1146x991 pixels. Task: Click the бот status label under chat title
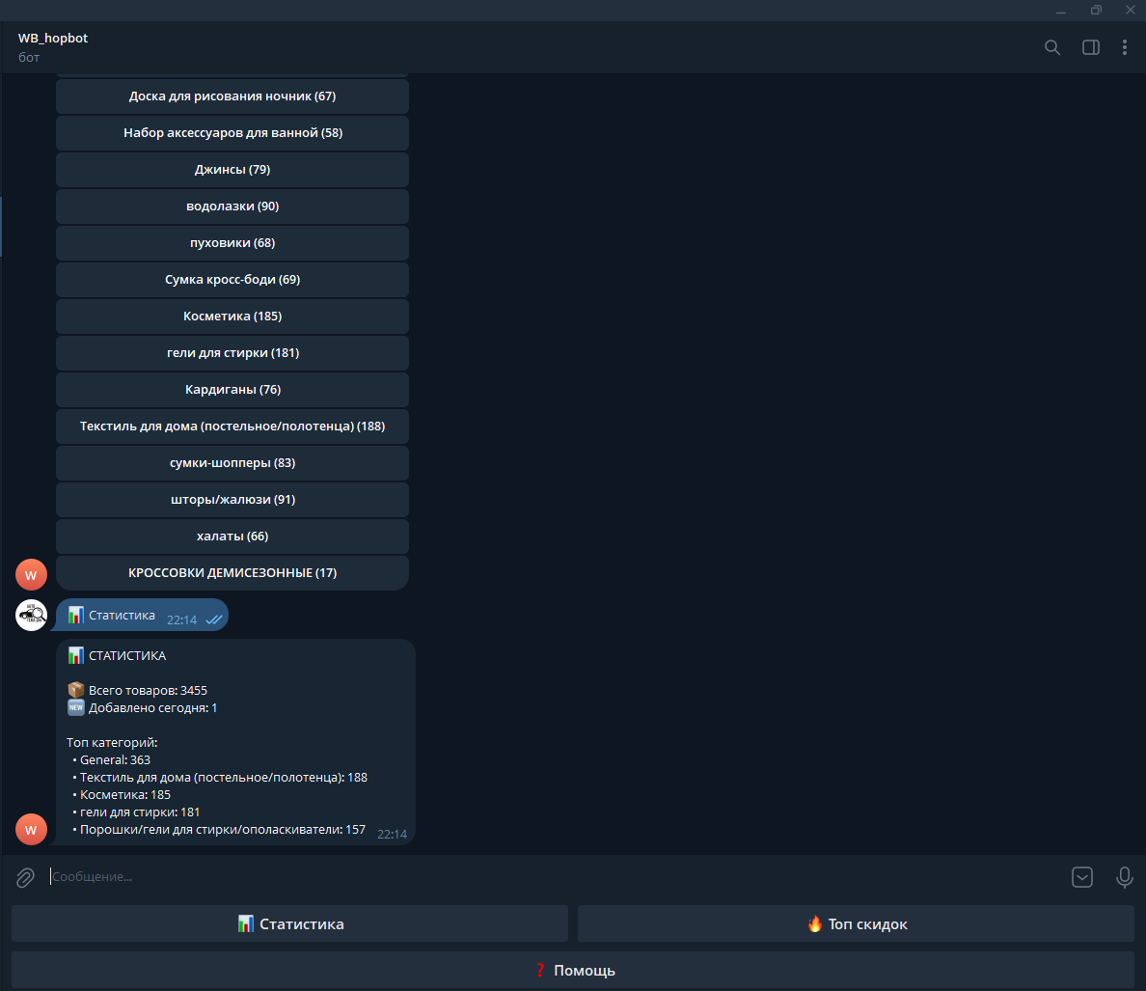pos(29,58)
